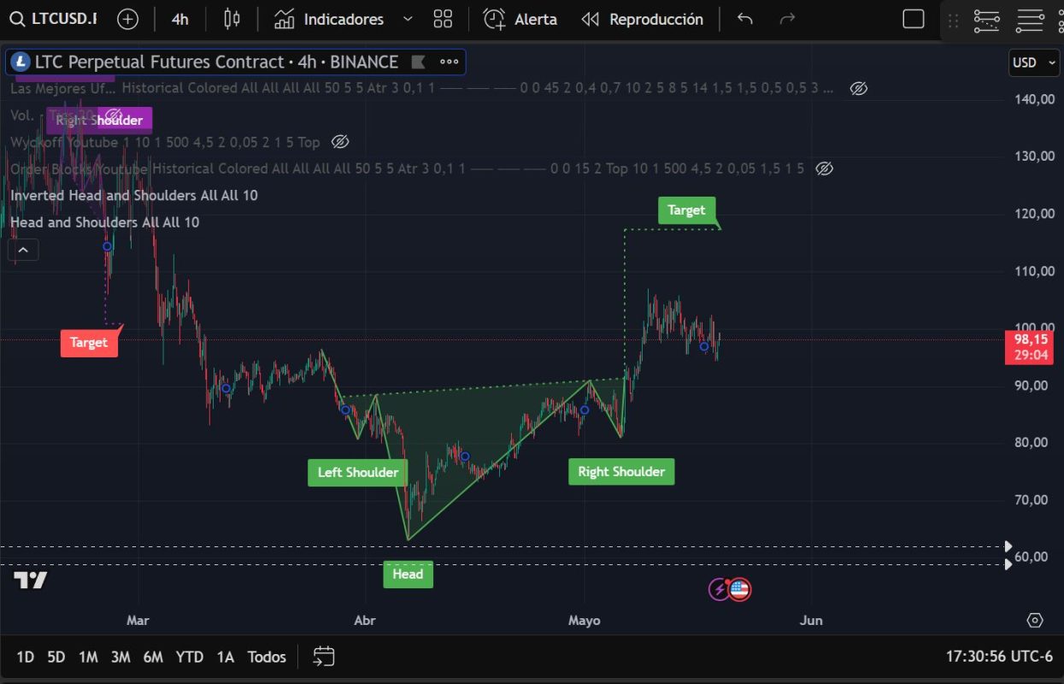Open the chart layout rectangle icon

[x=914, y=19]
